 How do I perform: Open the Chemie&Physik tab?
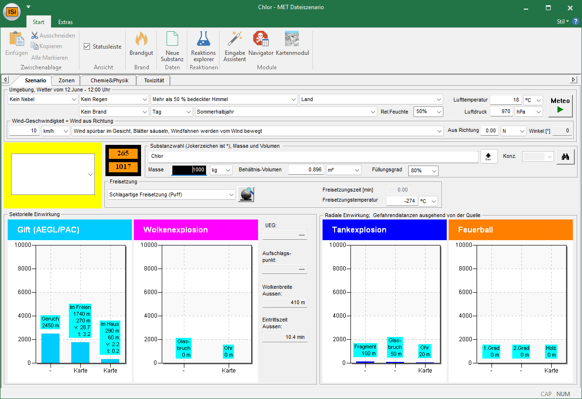coord(109,80)
